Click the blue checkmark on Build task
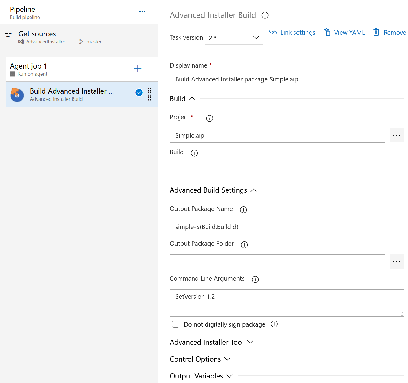Image resolution: width=408 pixels, height=383 pixels. [x=139, y=93]
